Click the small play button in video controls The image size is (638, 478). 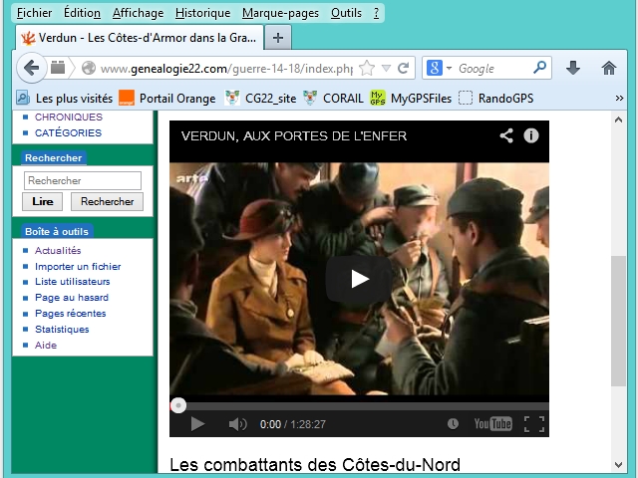[x=197, y=424]
